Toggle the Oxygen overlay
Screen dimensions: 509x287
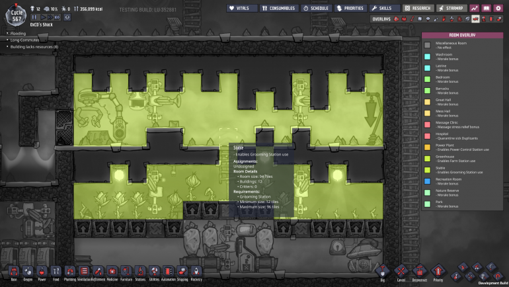tap(396, 19)
